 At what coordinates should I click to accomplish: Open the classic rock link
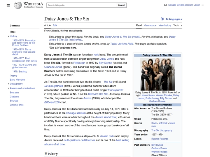[x=107, y=136]
